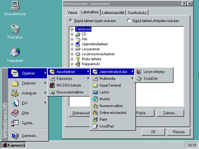Click the Laskin calculator icon
199x149 pixels.
[x=95, y=92]
